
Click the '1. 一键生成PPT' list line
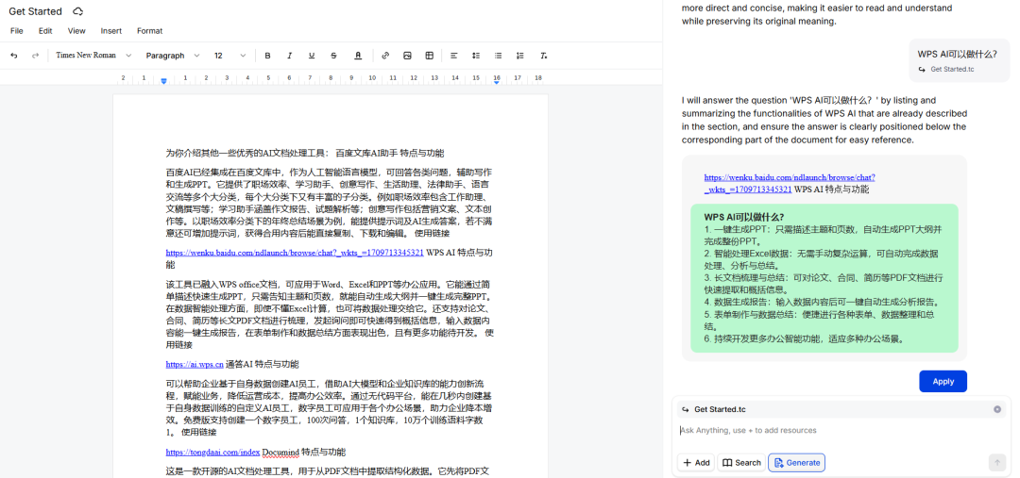coord(823,235)
